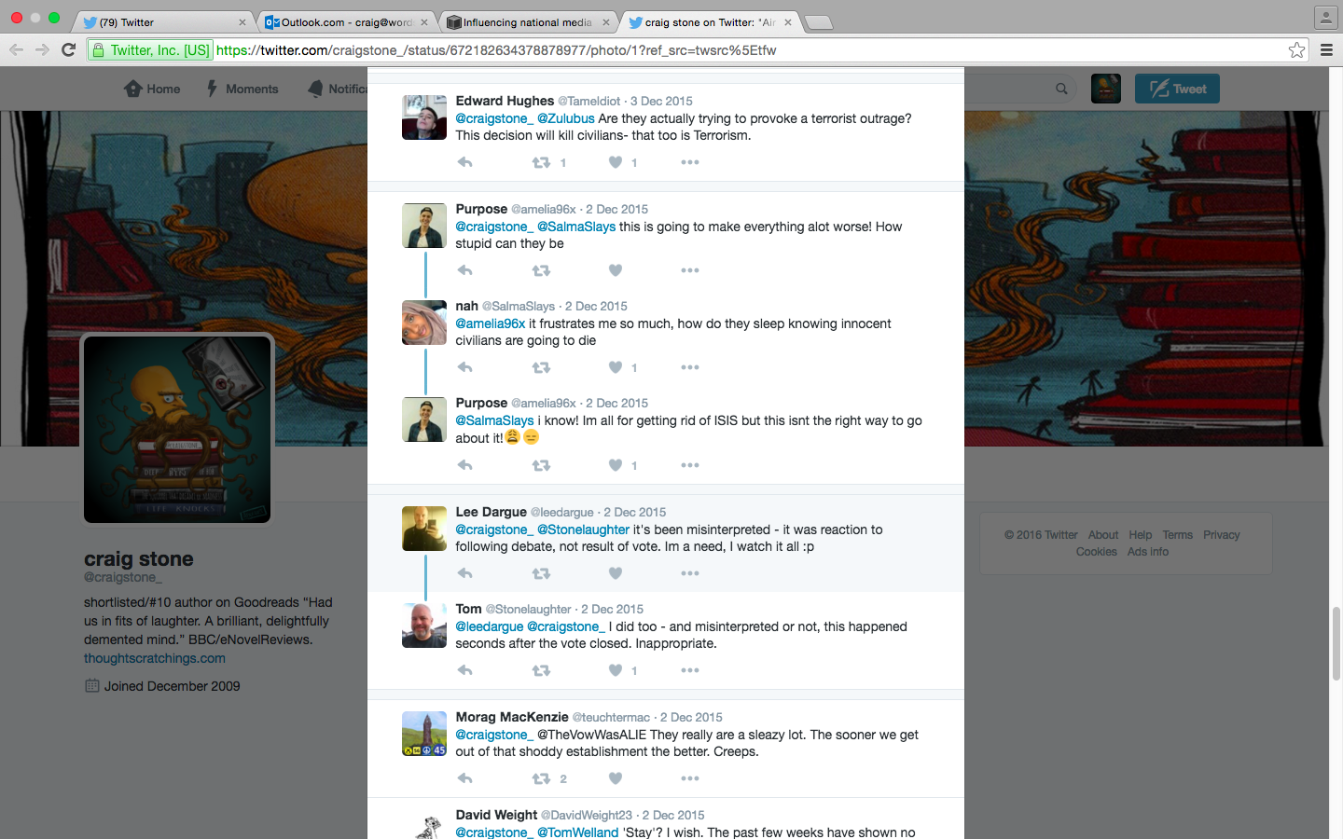The image size is (1343, 839).
Task: Retweet nah's 'frustrates me' tweet
Action: (541, 367)
